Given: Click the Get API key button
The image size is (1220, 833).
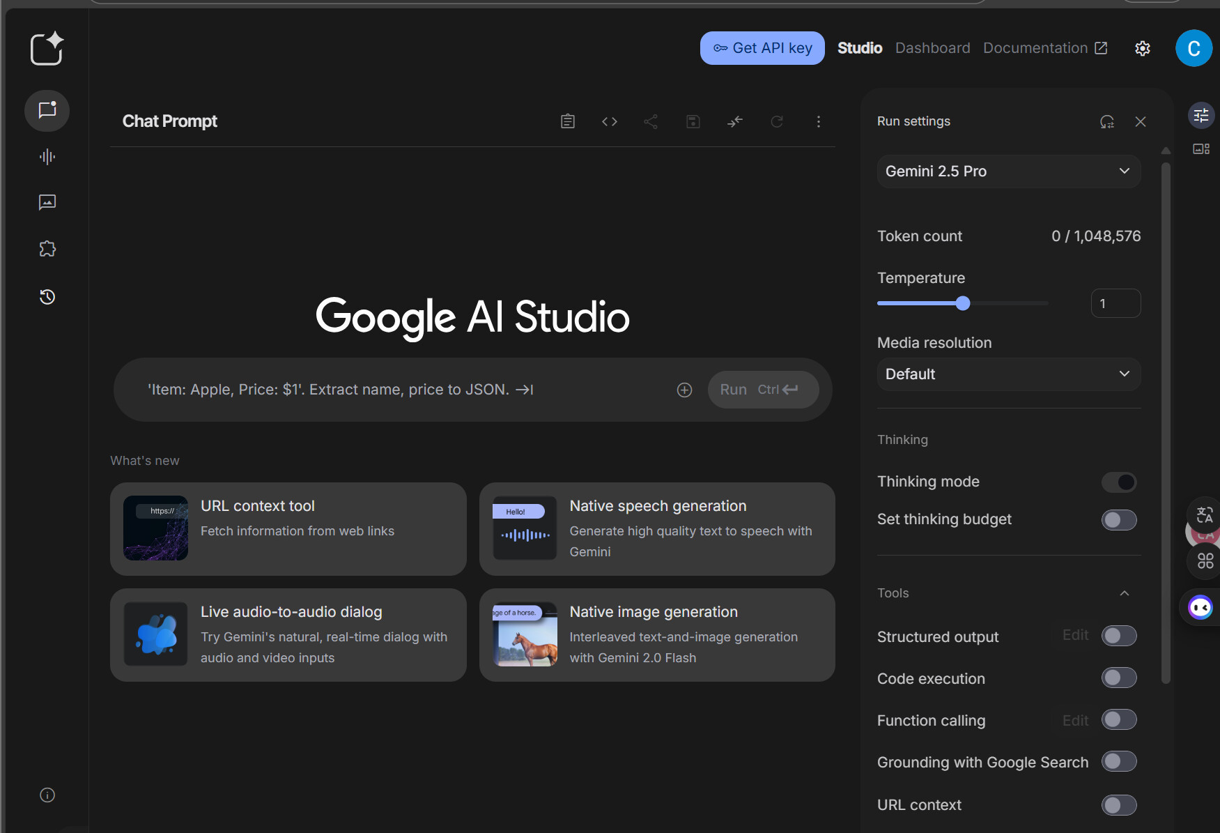Looking at the screenshot, I should (762, 48).
